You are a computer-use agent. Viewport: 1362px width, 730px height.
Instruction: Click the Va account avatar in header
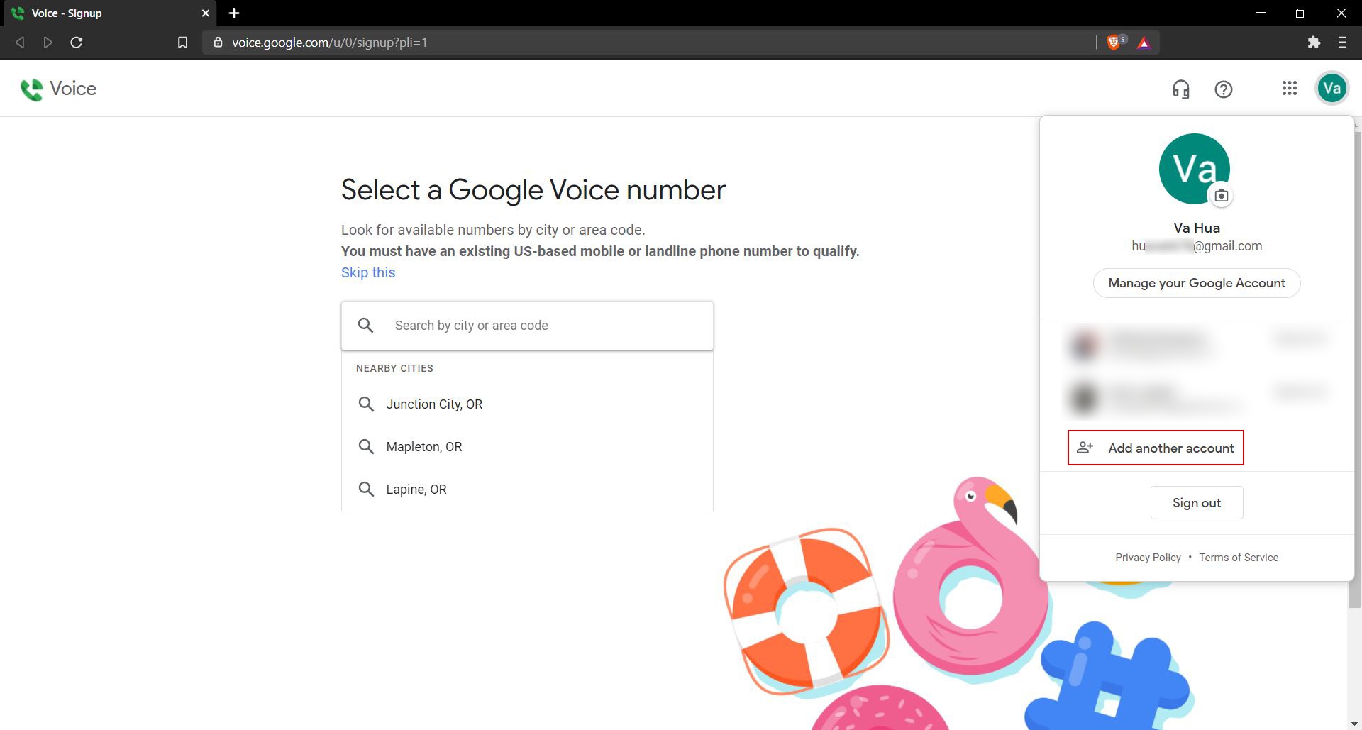pos(1332,89)
